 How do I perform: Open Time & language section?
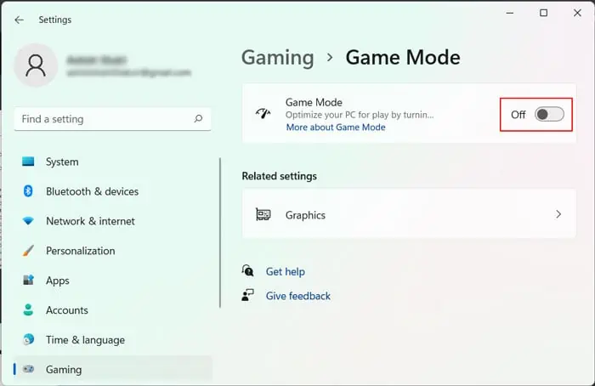point(113,340)
